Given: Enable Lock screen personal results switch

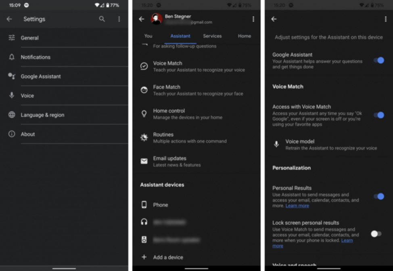Looking at the screenshot, I should 376,234.
